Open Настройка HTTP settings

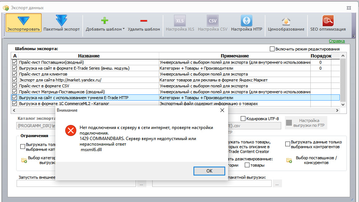tap(247, 23)
